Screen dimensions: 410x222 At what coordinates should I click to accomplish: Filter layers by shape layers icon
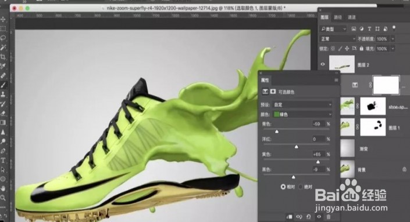[377, 29]
